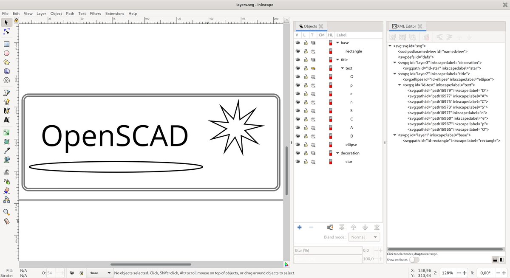Select the Dropper color picker tool
This screenshot has width=510, height=278.
pos(6,151)
